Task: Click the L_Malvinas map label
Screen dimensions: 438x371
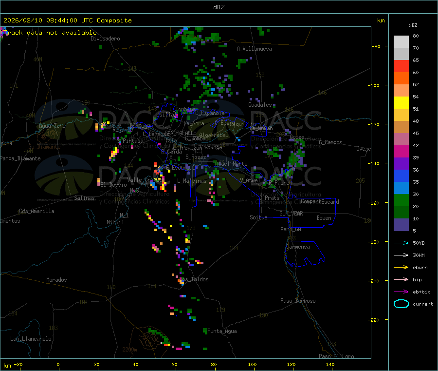Action: pos(192,181)
